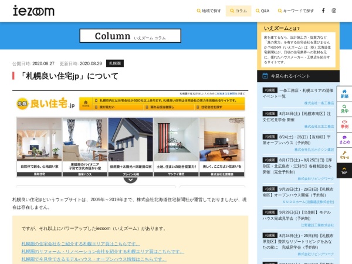Open the Instagram icon link
This screenshot has height=264, width=352.
coord(334,11)
